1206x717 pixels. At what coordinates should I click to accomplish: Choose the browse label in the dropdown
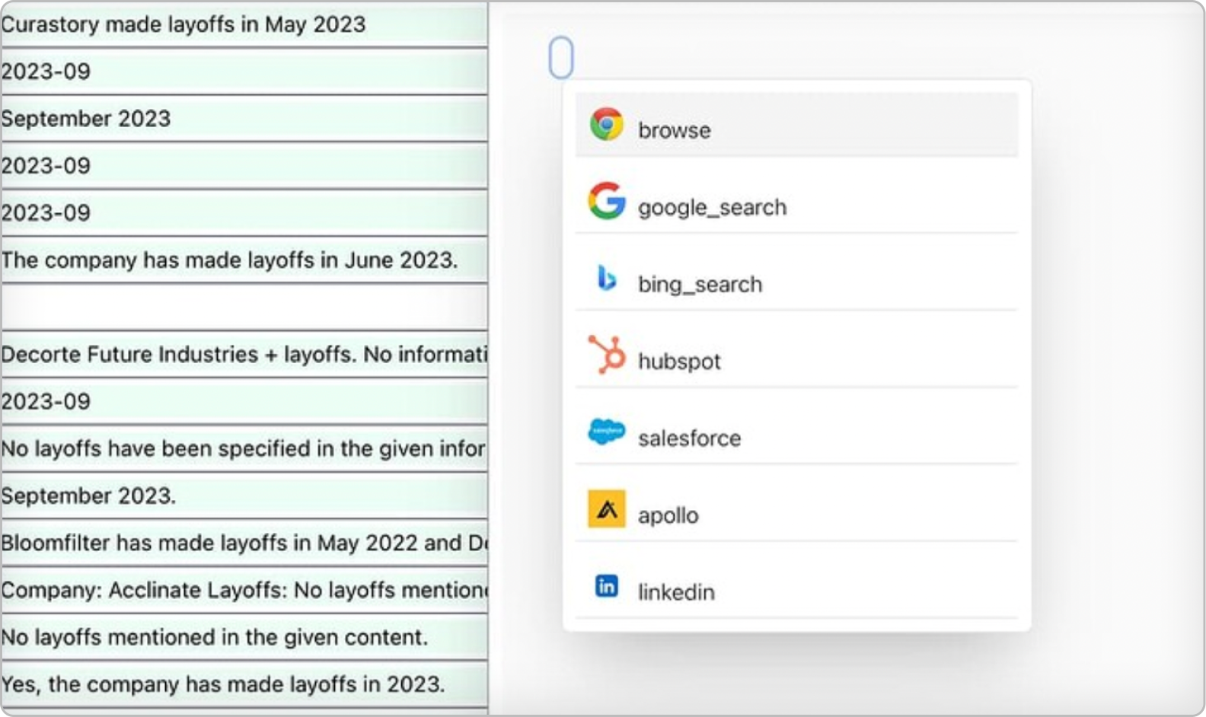click(x=674, y=130)
